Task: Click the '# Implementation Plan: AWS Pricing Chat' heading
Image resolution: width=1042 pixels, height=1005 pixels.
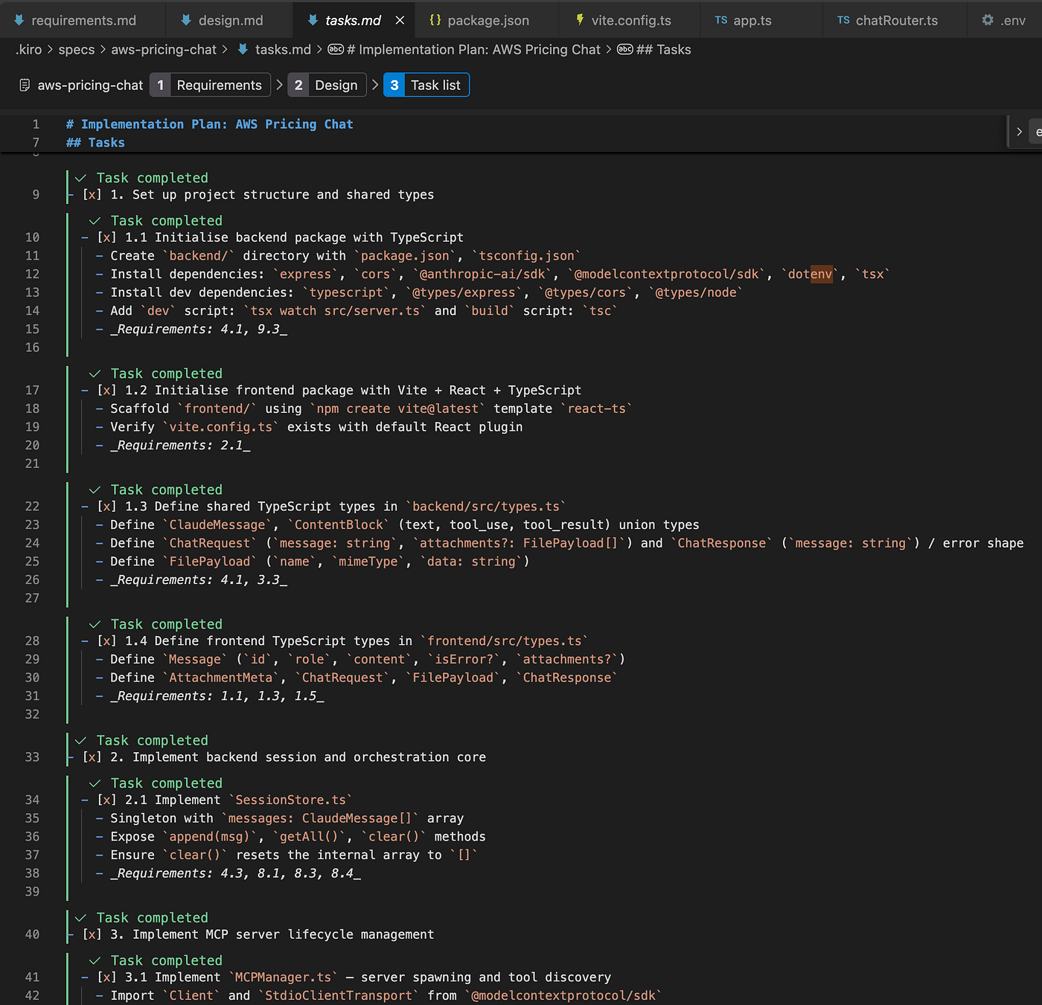Action: pos(209,124)
